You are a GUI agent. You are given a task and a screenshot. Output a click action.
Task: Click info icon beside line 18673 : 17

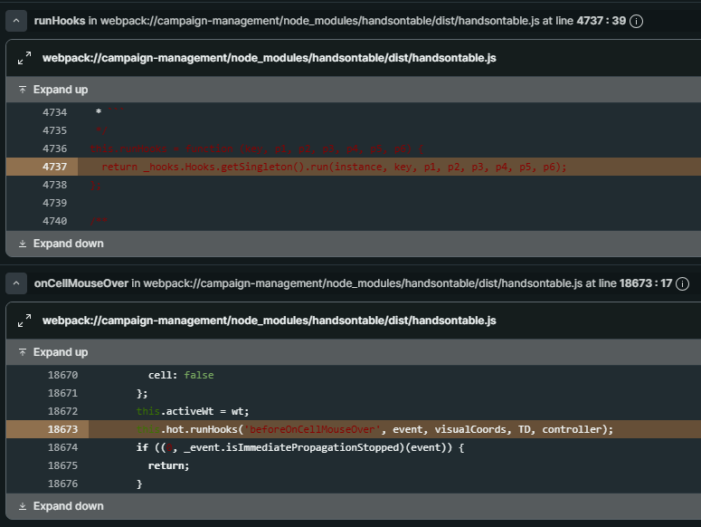click(683, 283)
